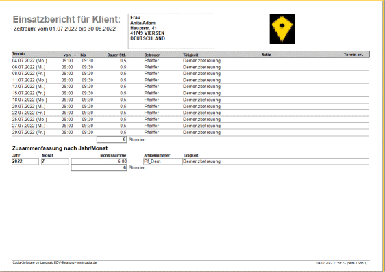The height and width of the screenshot is (272, 385).
Task: Select the 13.07.2022 (Mi.) appointment row
Action: click(190, 87)
